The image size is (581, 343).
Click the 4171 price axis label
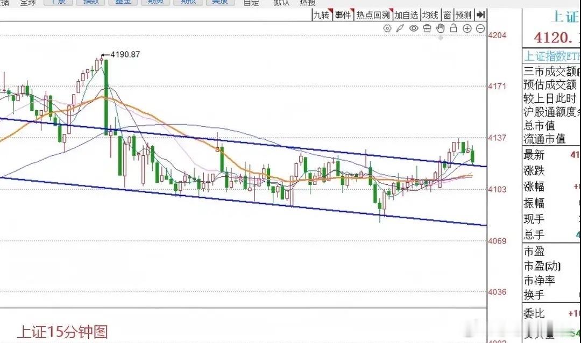[497, 87]
